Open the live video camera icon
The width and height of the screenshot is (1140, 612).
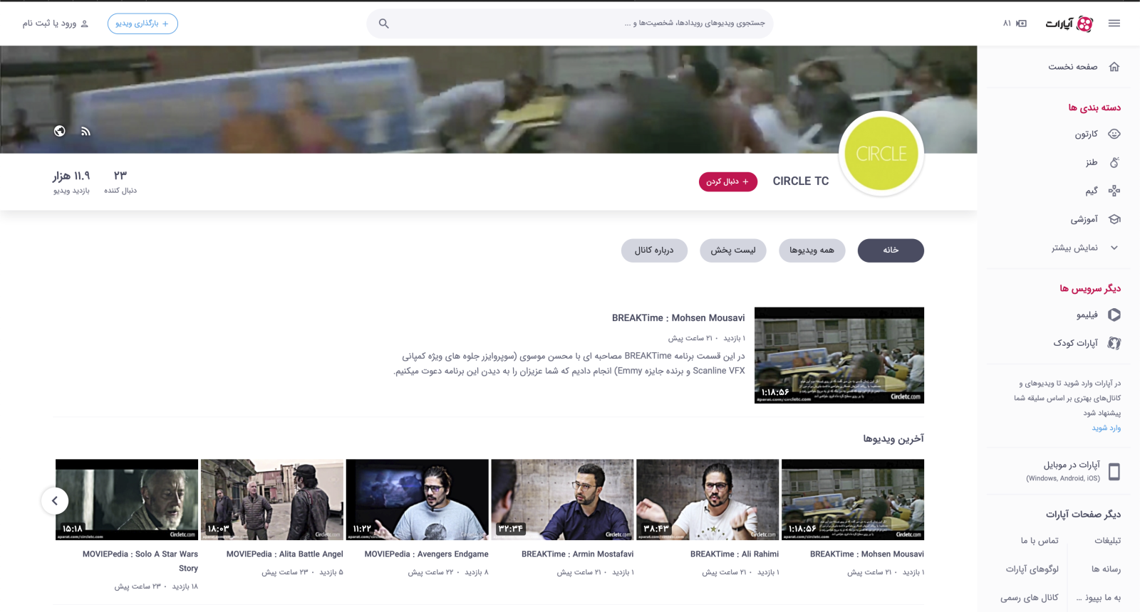coord(1021,23)
